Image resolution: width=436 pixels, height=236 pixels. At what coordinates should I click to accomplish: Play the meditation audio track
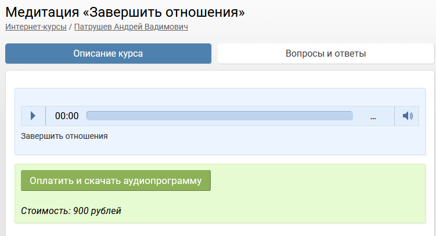33,116
